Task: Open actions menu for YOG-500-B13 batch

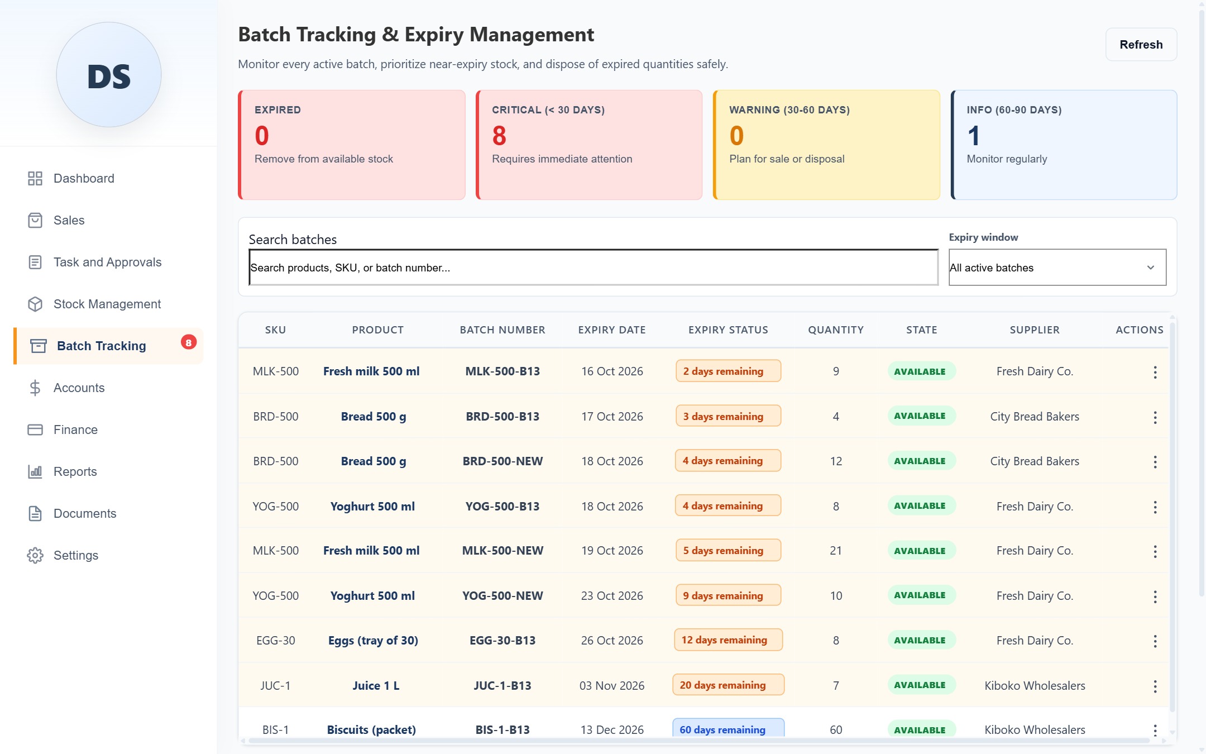Action: [1155, 507]
